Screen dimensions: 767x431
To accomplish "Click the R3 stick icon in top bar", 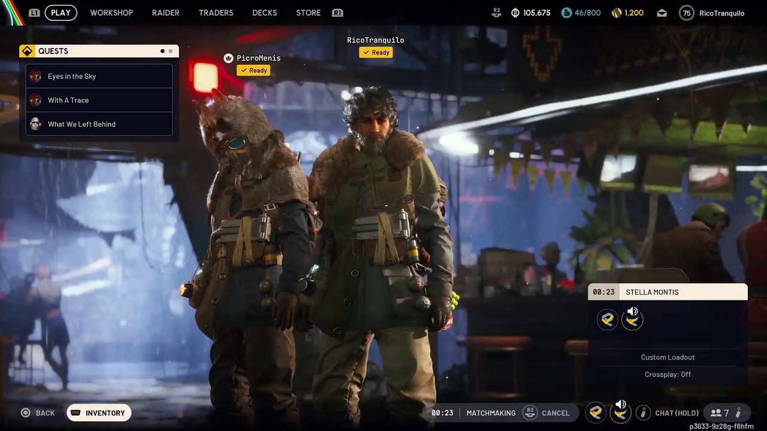I will point(496,13).
